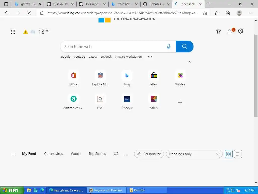Open the tab actions menu icon

[x=6, y=4]
